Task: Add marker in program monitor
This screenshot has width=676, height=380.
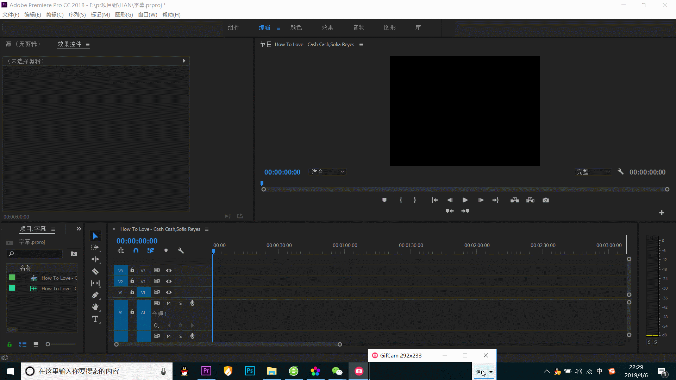Action: pos(384,200)
